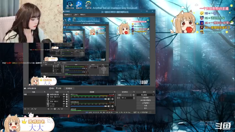Viewport: 235px width, 132px height.
Task: Unlock the 视频采集设备 source
Action: 67,94
